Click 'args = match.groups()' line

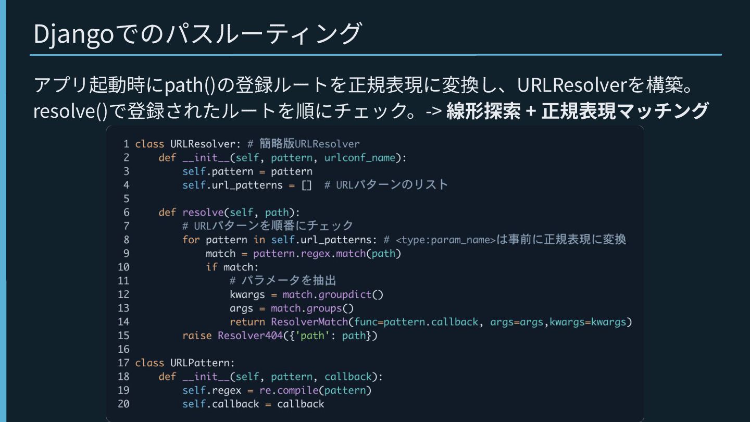coord(292,308)
